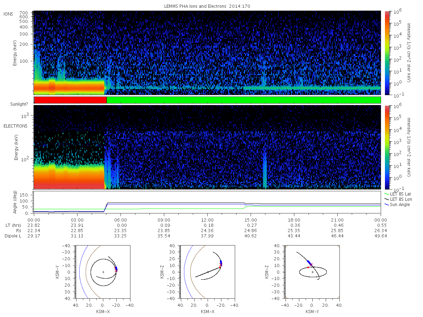Select the green segment of Sunlight bar
The image size is (423, 317).
[x=244, y=100]
